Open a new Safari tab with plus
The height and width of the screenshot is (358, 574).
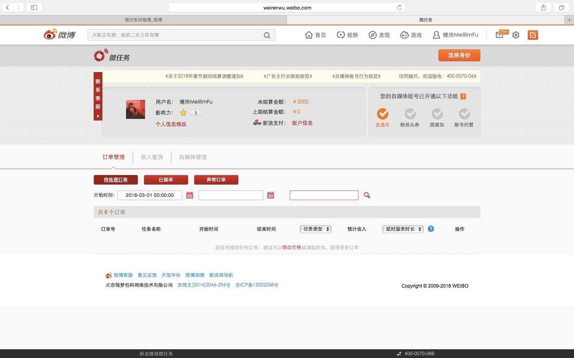[569, 20]
